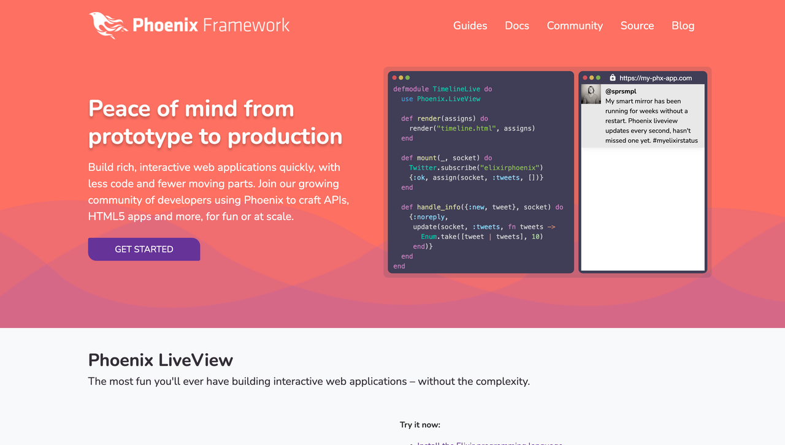Screen dimensions: 785x445
Task: Open the Source link
Action: (637, 25)
